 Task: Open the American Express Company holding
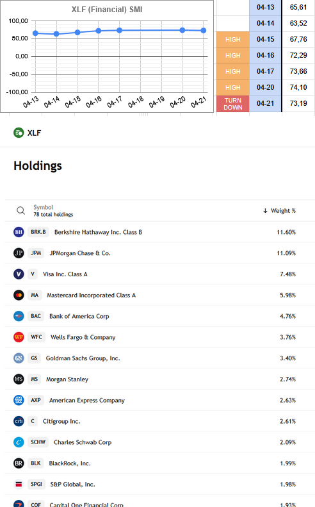[87, 401]
